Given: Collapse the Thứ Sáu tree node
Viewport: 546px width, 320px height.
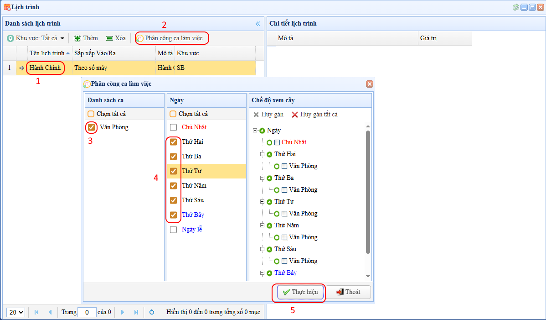Looking at the screenshot, I should [x=263, y=249].
